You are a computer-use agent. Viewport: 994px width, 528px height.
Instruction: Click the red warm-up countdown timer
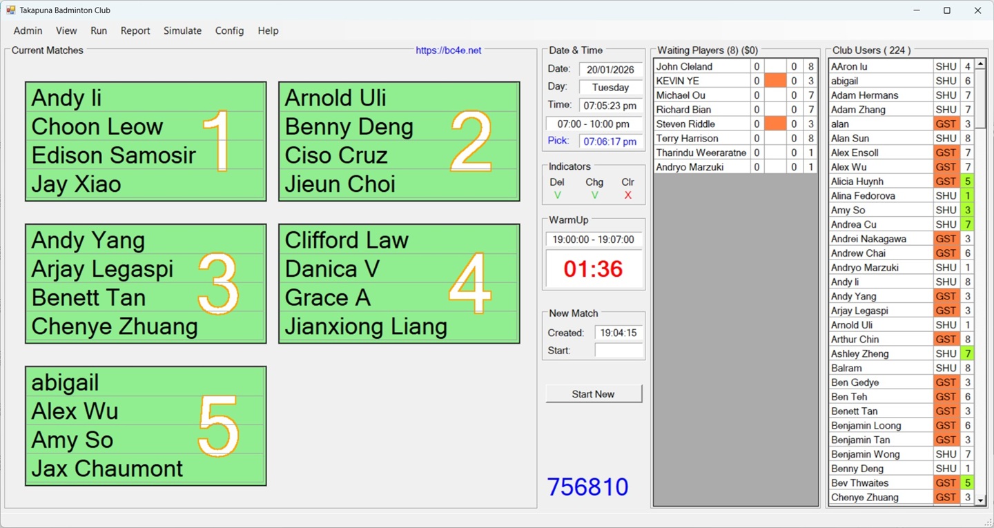(x=594, y=268)
